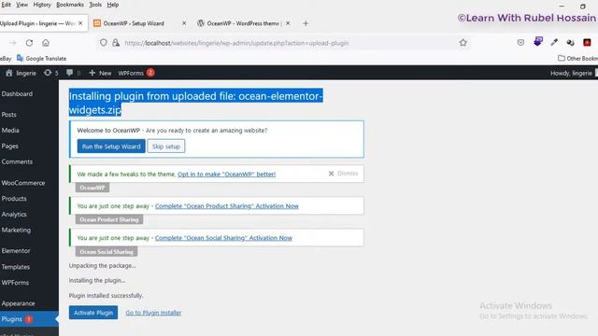Click the address bar URL
The width and height of the screenshot is (598, 336).
(236, 43)
